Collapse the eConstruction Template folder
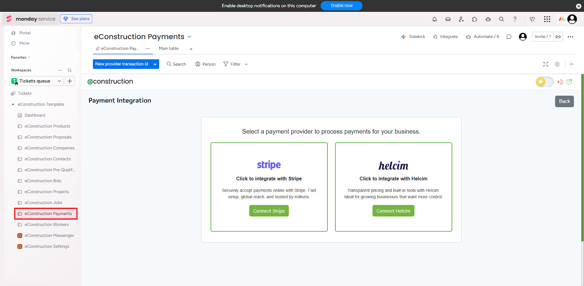 coord(13,105)
